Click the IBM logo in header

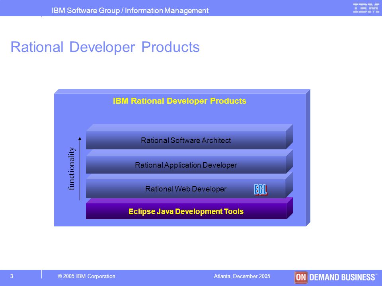click(366, 8)
